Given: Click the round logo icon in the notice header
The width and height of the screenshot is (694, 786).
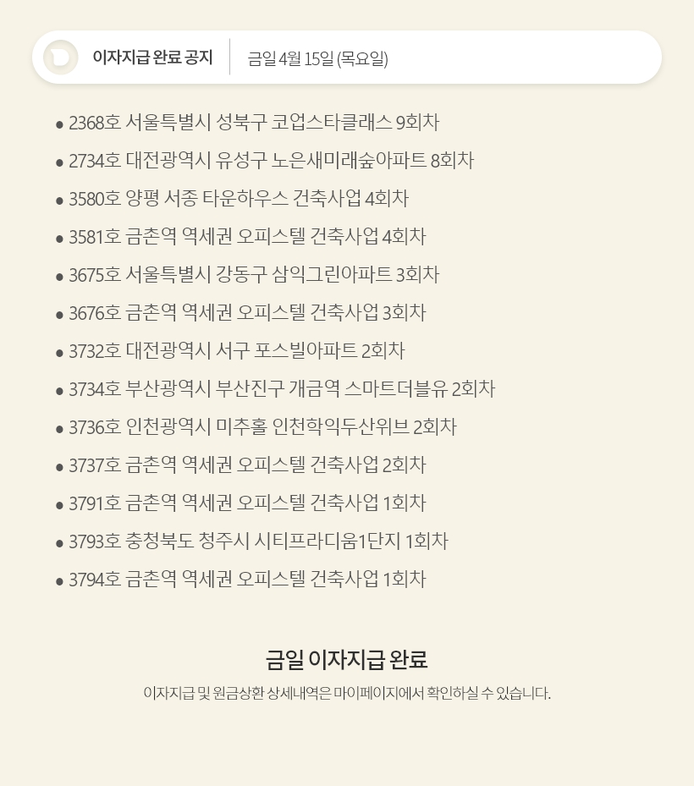Looking at the screenshot, I should pyautogui.click(x=61, y=58).
